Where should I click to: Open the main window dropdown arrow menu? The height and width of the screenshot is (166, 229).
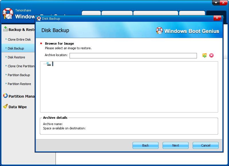coord(216,3)
